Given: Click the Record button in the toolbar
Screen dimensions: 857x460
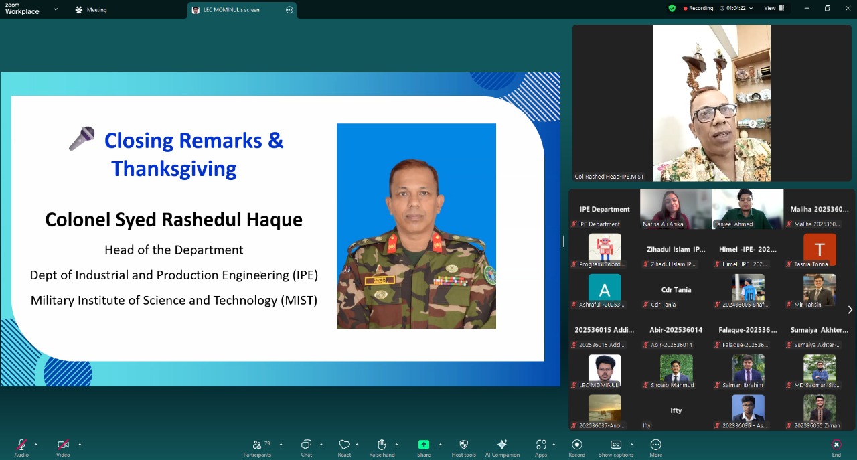Looking at the screenshot, I should 576,445.
